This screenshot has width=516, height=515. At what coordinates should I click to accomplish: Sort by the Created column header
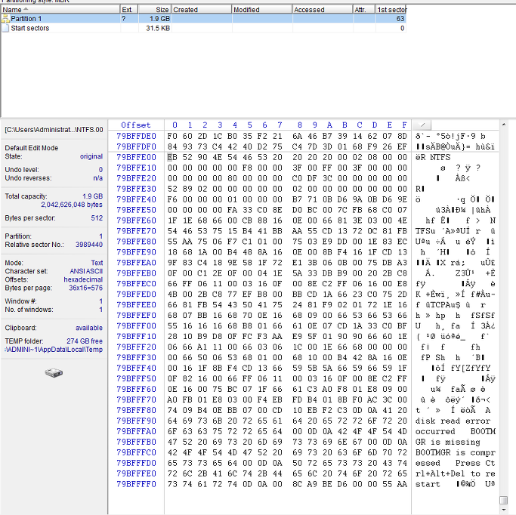point(202,10)
